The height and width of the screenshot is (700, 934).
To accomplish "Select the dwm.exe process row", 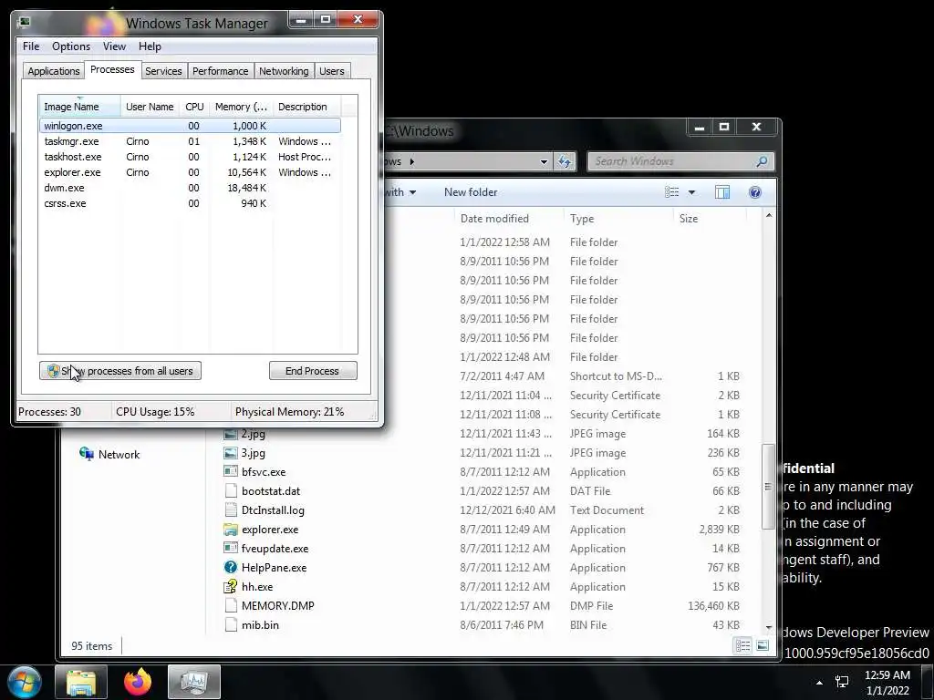I will 190,188.
